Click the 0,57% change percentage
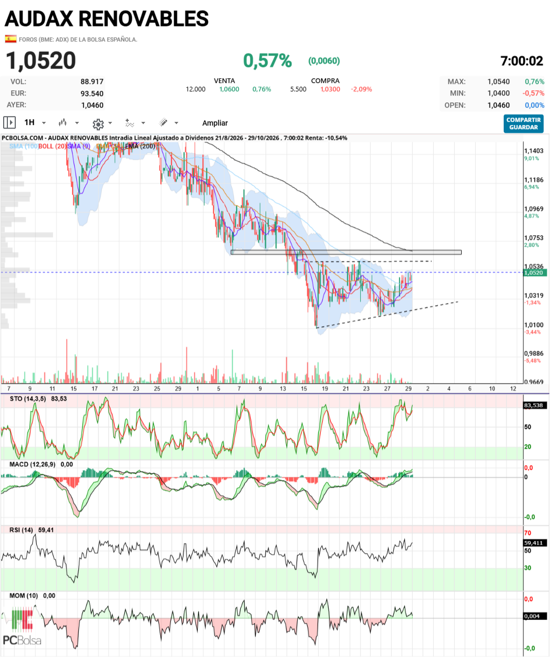 pos(267,61)
